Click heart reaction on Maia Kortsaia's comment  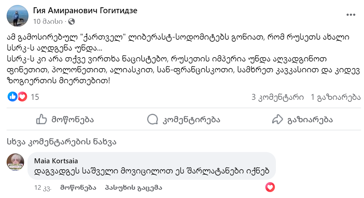(270, 188)
